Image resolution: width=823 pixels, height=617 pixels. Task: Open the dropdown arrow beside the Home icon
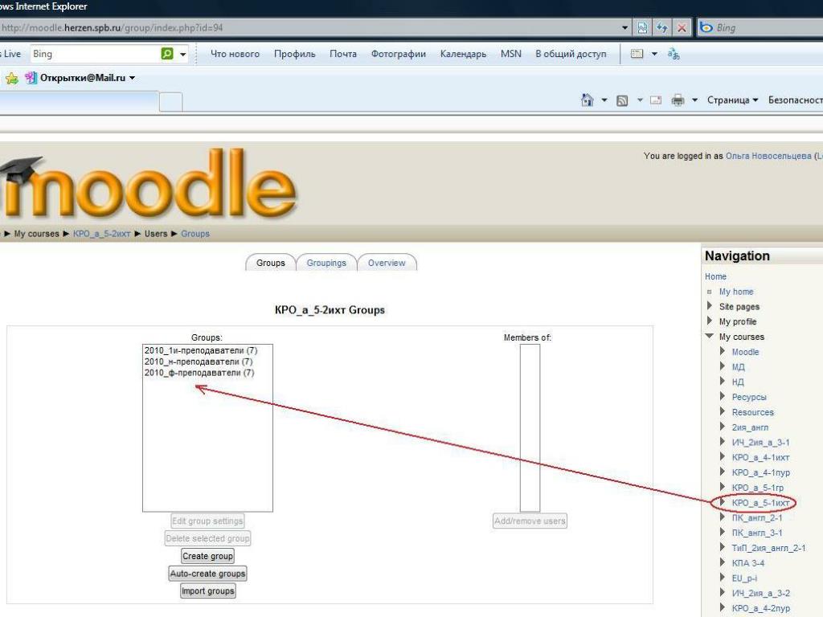pyautogui.click(x=604, y=100)
